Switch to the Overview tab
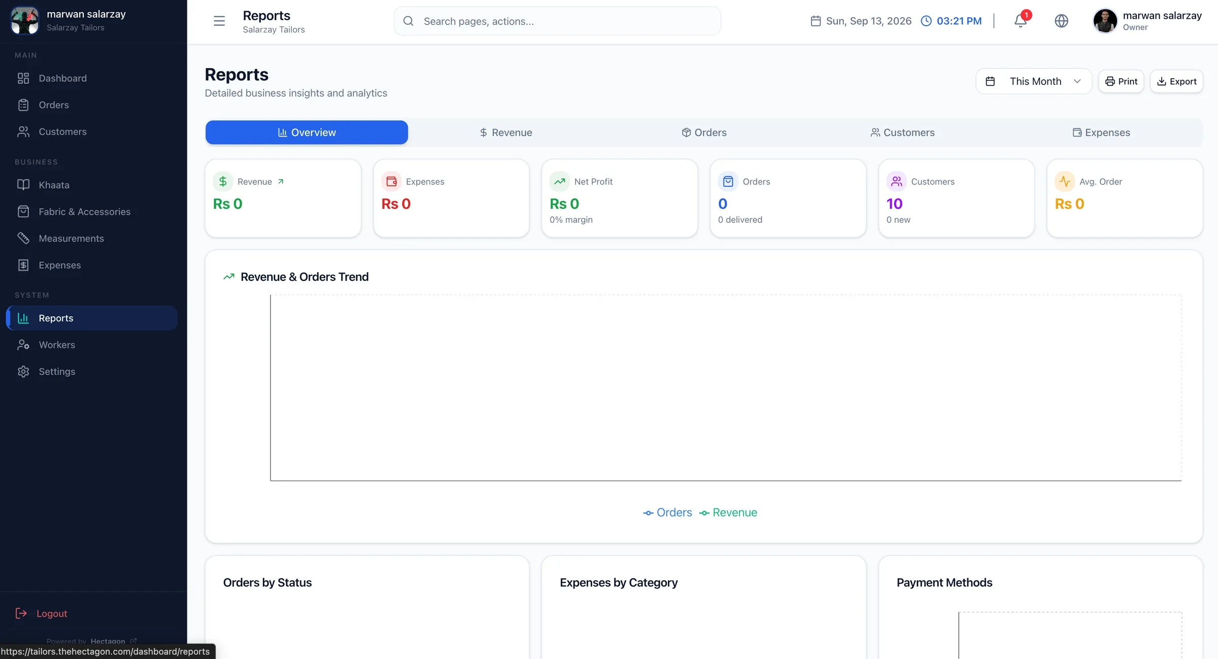 [307, 133]
